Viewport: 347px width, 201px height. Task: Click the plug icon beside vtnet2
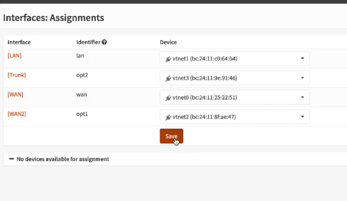click(168, 117)
